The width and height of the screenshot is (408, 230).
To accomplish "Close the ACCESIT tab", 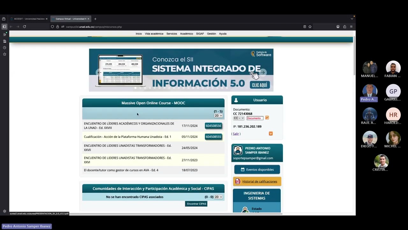I will 47,19.
